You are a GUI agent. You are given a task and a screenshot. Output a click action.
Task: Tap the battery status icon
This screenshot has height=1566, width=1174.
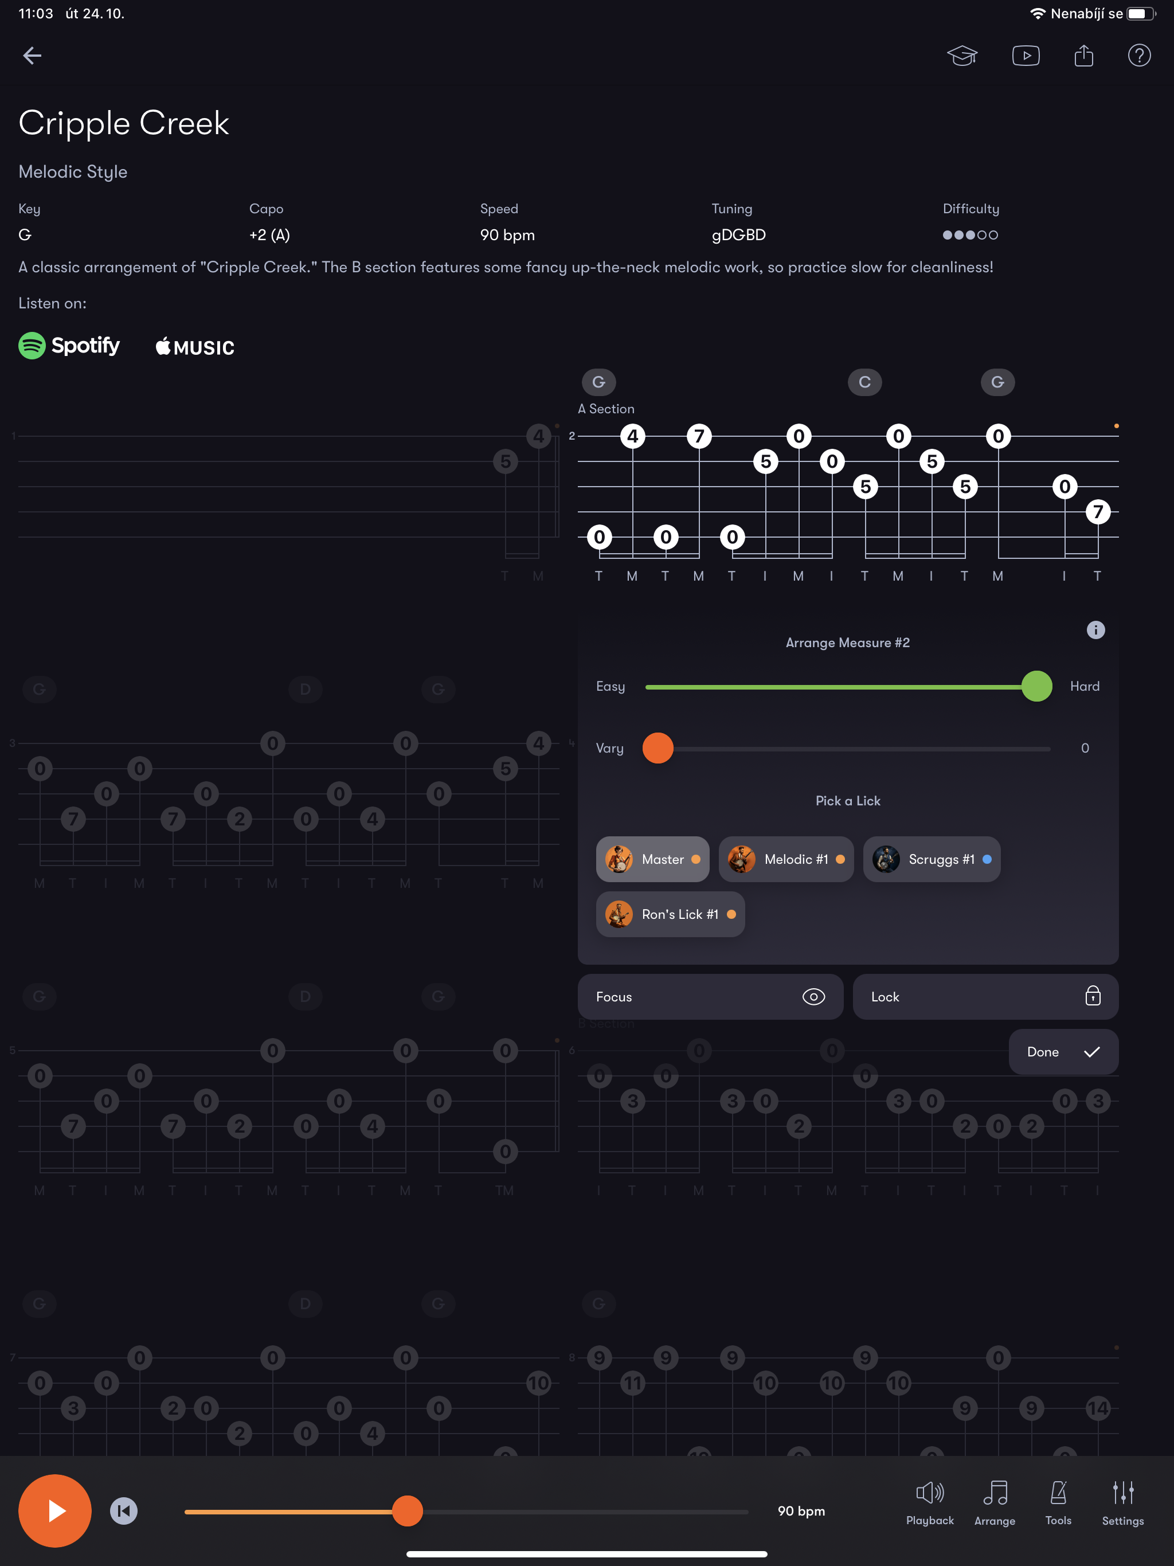tap(1141, 13)
